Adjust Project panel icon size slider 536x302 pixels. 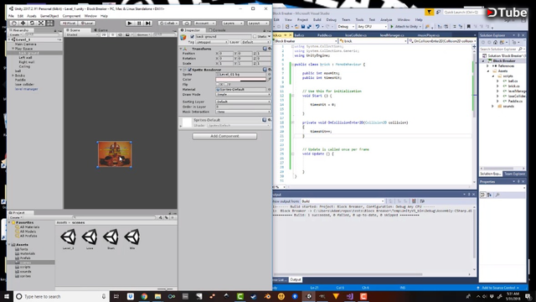coord(166,289)
